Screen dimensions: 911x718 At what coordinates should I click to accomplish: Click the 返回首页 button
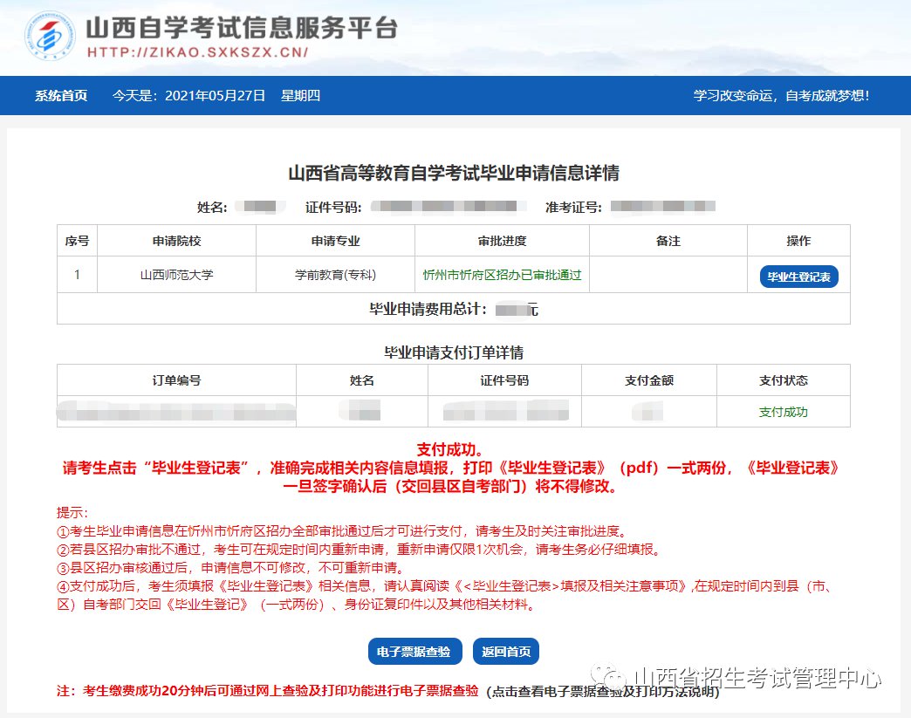click(506, 652)
